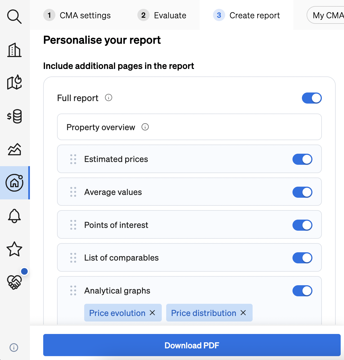Select the favorites star icon
The height and width of the screenshot is (360, 344).
(x=14, y=249)
